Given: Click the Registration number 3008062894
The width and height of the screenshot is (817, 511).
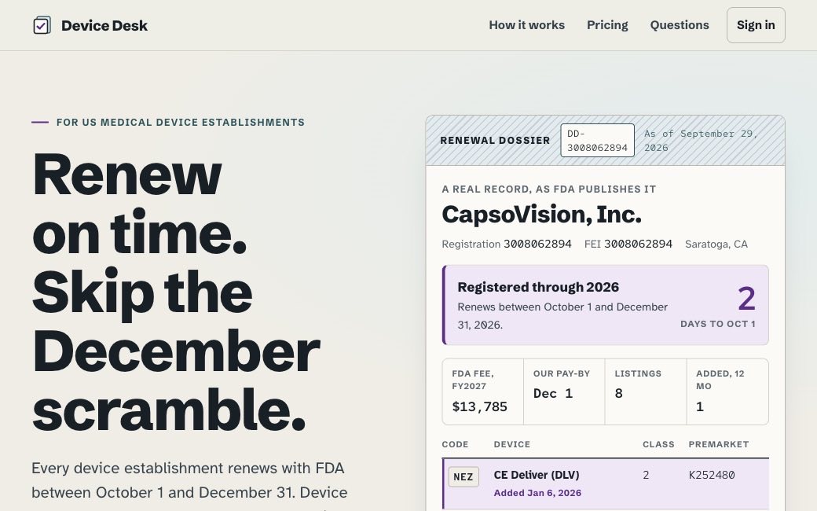Looking at the screenshot, I should click(537, 244).
